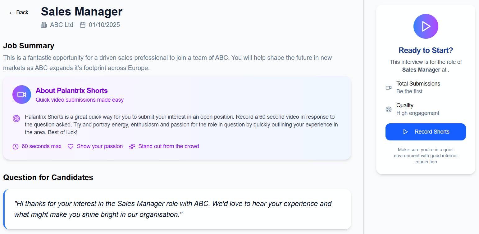The width and height of the screenshot is (479, 234).
Task: Click the 01/10/2025 date text
Action: coord(104,25)
